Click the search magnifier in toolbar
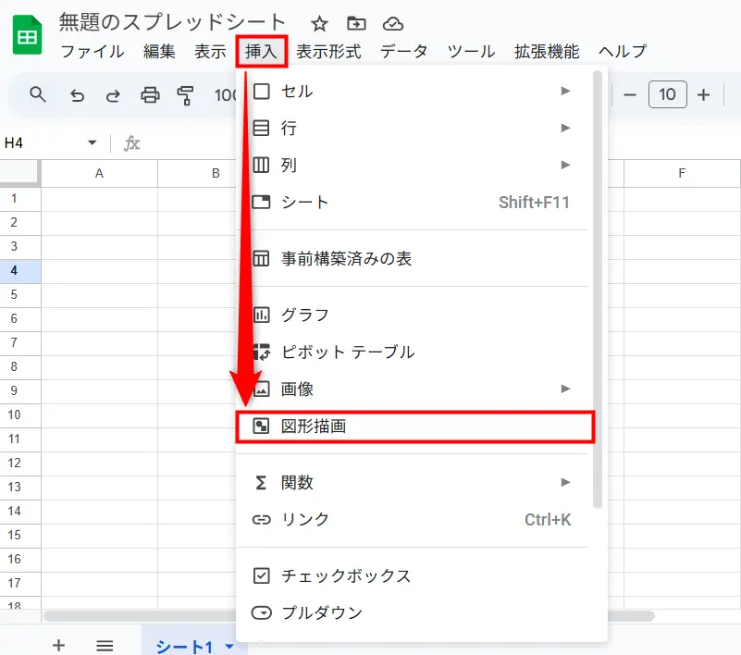 coord(38,94)
